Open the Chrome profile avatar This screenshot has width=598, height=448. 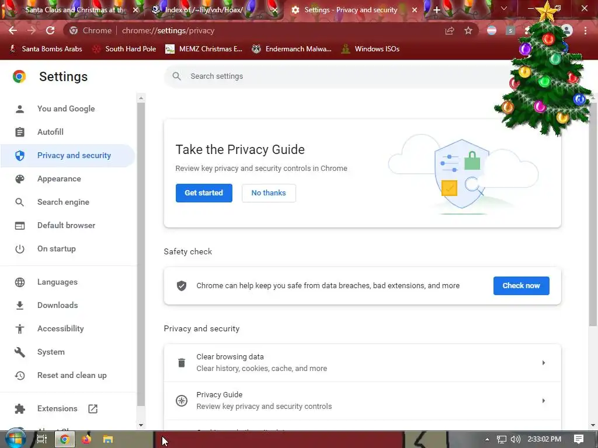566,30
